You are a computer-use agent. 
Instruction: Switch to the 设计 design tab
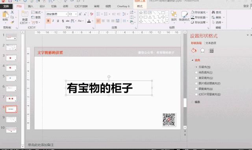coord(42,6)
